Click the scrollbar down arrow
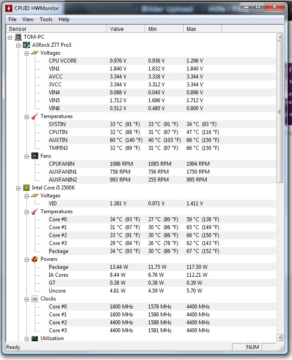This screenshot has width=292, height=360. (280, 338)
